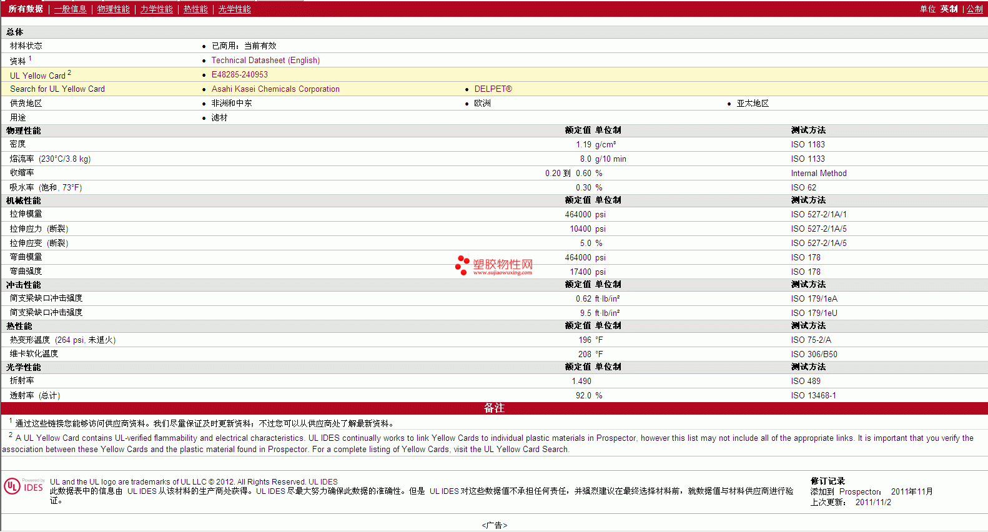This screenshot has height=532, width=988.
Task: Click the <广告> placeholder
Action: [495, 525]
